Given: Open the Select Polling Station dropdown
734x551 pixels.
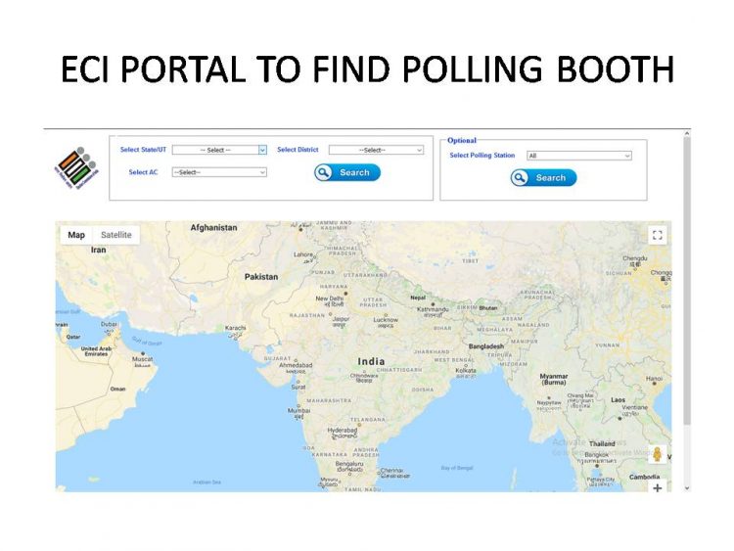Looking at the screenshot, I should click(x=579, y=156).
